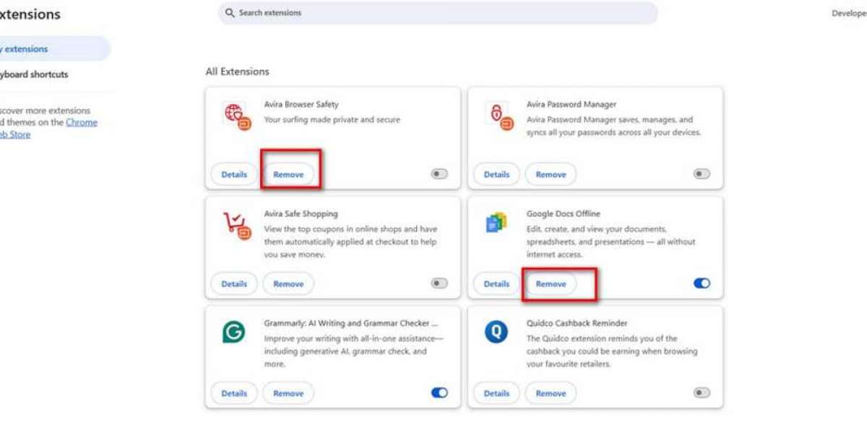
Task: Switch off the Grammarly extension toggle
Action: (x=439, y=393)
